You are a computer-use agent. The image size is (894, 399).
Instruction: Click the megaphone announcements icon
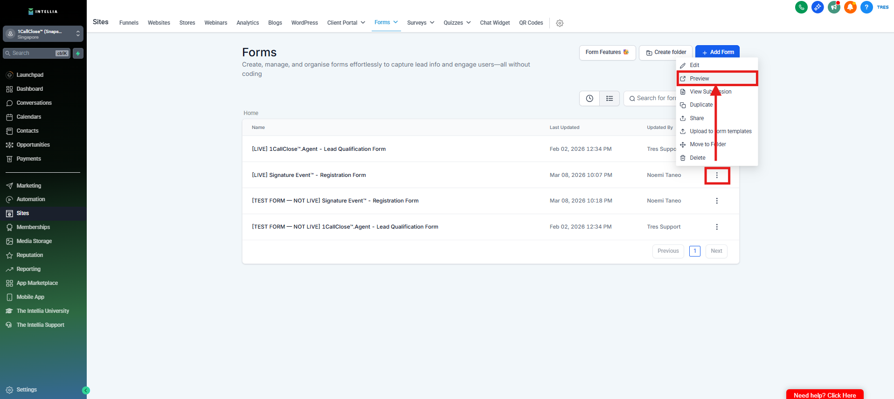834,7
